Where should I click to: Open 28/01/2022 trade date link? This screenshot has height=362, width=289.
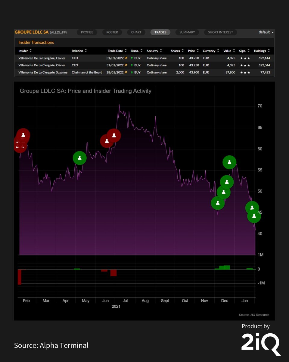pyautogui.click(x=115, y=72)
